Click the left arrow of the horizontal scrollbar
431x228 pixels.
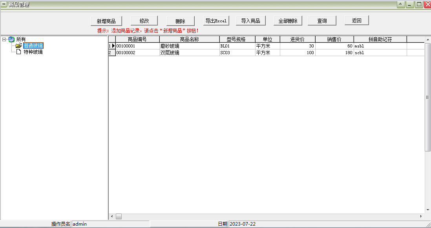(113, 216)
